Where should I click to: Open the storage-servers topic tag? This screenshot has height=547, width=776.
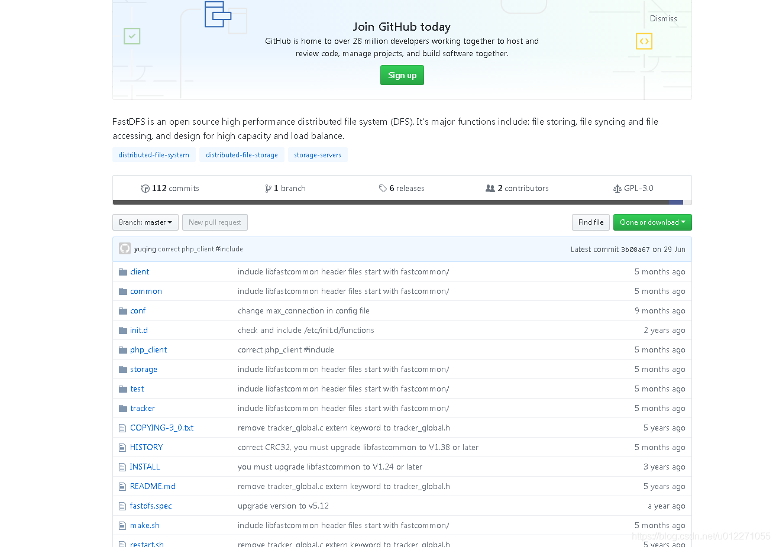point(318,155)
